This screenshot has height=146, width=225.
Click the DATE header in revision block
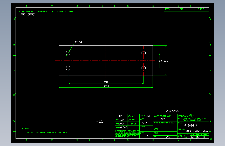[201, 9]
